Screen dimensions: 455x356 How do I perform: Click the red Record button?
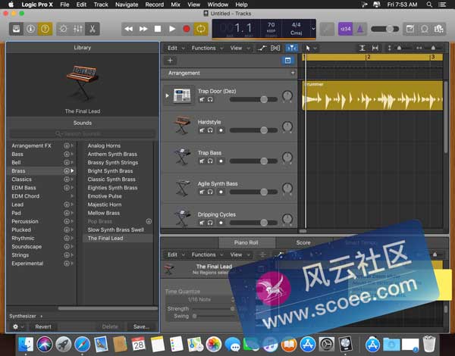187,29
